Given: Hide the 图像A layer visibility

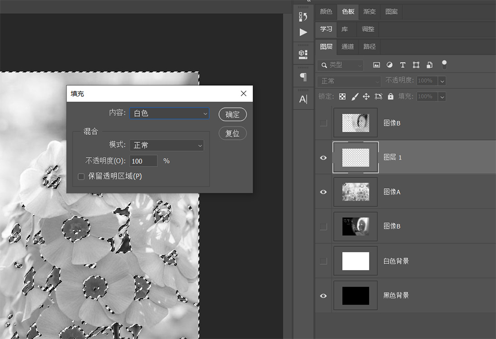Looking at the screenshot, I should [323, 192].
